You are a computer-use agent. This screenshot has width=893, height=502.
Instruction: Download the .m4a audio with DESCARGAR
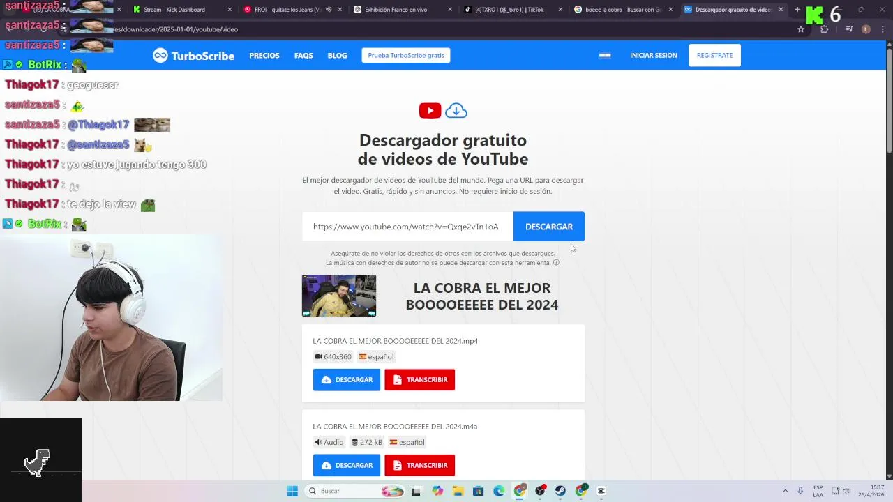[347, 465]
